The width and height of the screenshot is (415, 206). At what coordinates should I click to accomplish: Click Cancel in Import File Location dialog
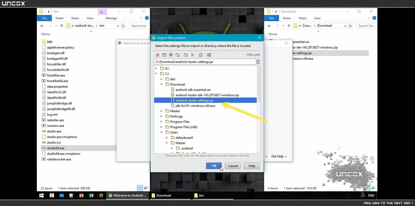(233, 166)
